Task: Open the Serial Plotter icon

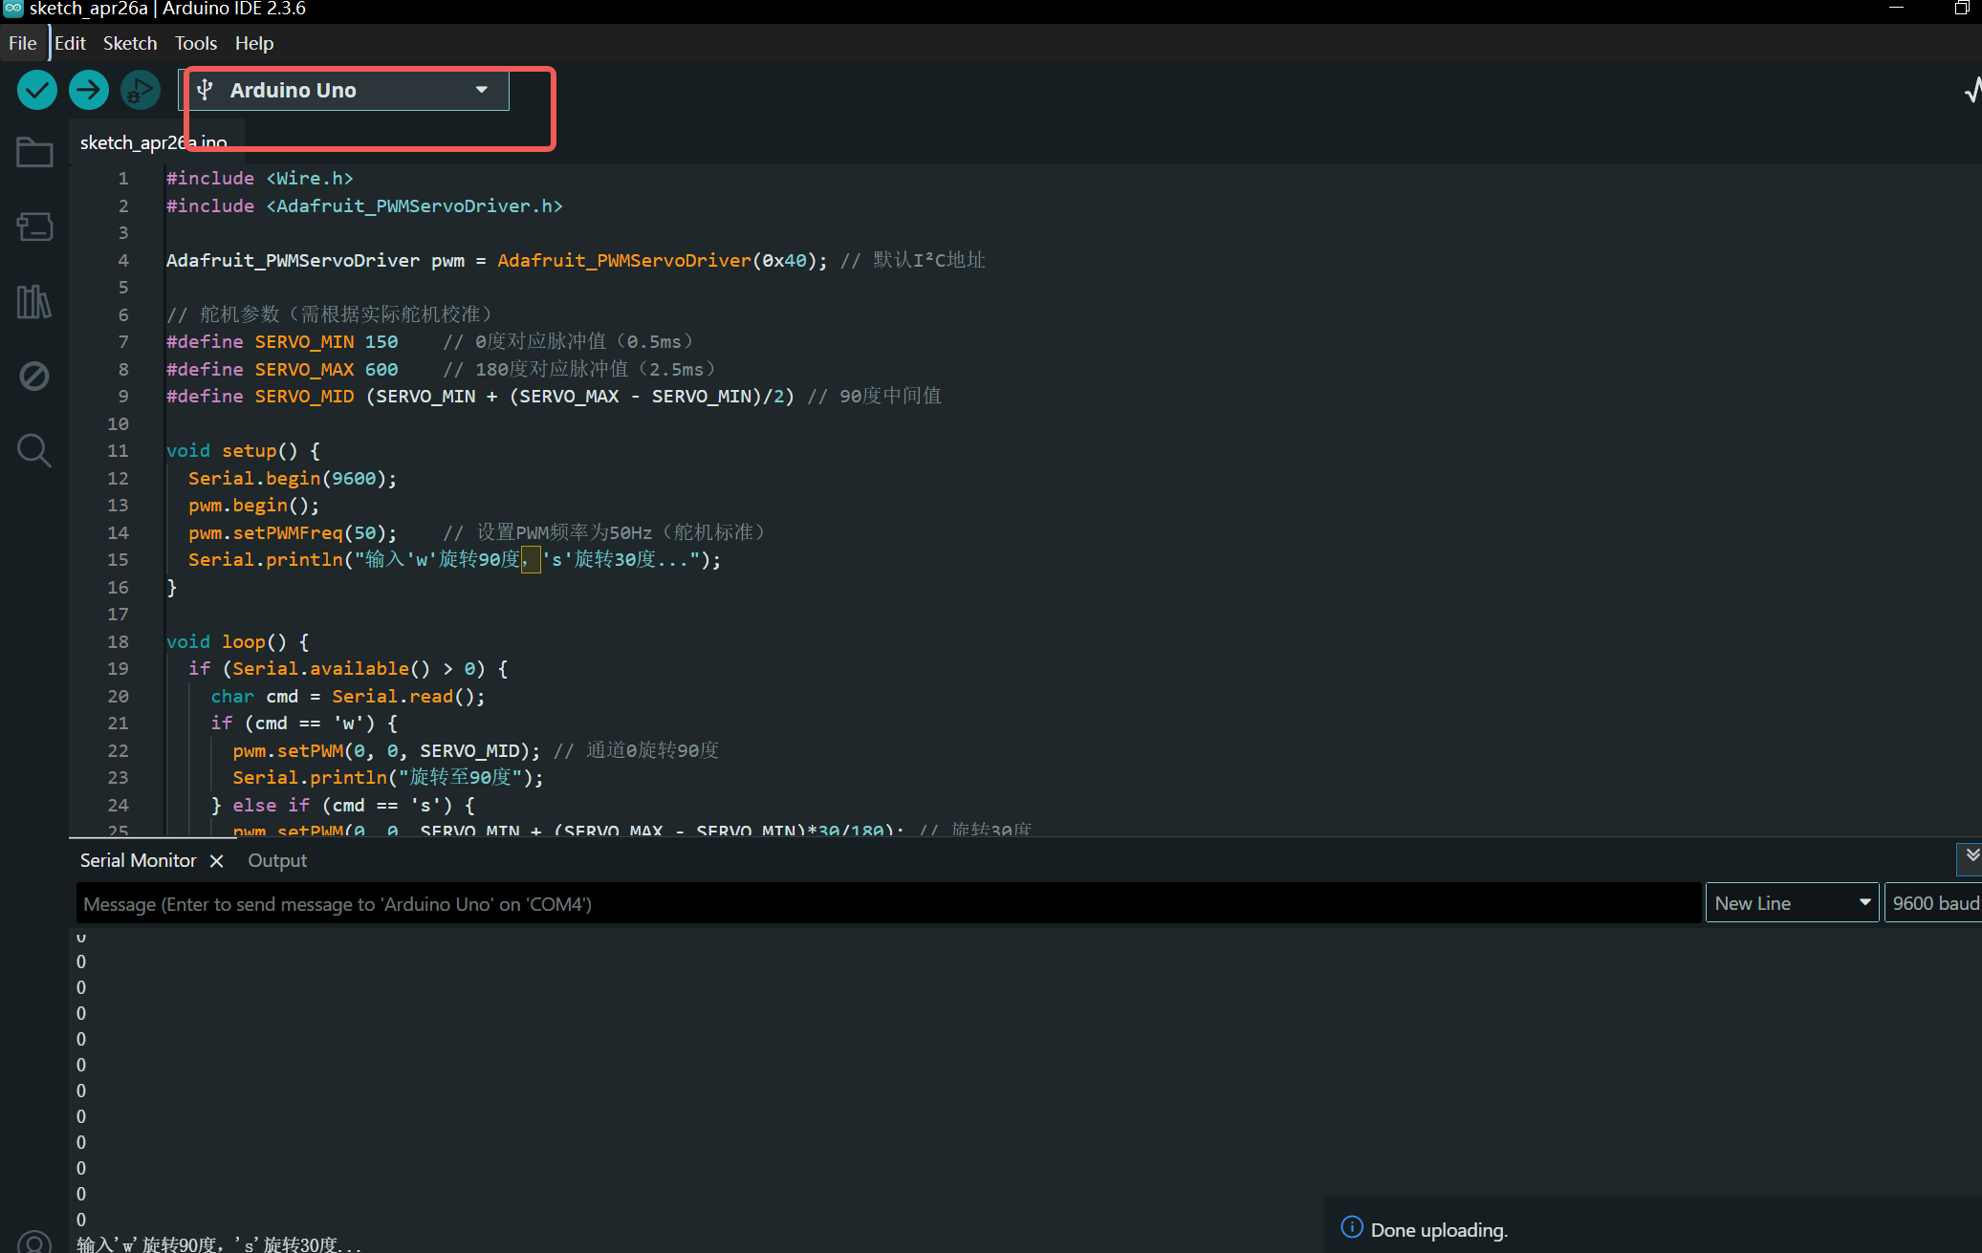Action: (1971, 90)
